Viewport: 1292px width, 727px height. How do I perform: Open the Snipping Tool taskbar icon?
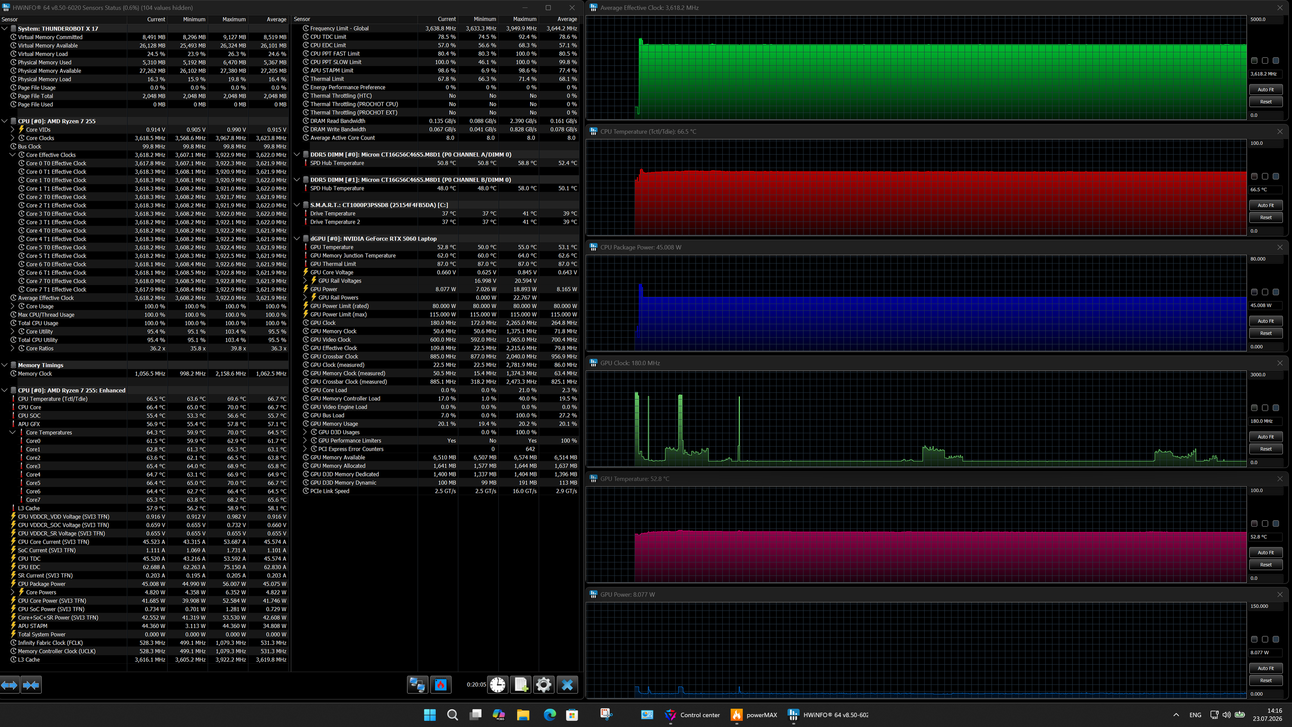tap(606, 715)
